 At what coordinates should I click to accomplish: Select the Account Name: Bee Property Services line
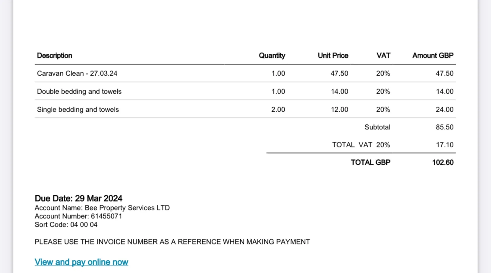[x=102, y=208]
